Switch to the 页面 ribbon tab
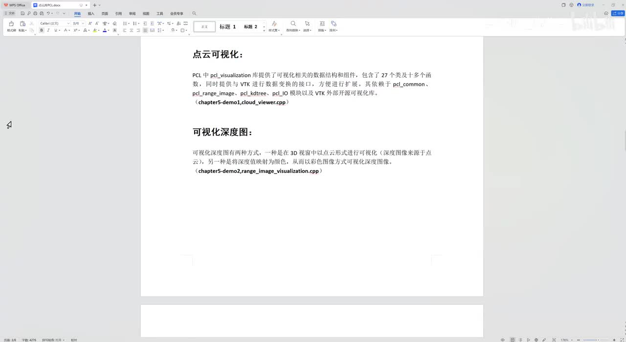626x342 pixels. [105, 14]
